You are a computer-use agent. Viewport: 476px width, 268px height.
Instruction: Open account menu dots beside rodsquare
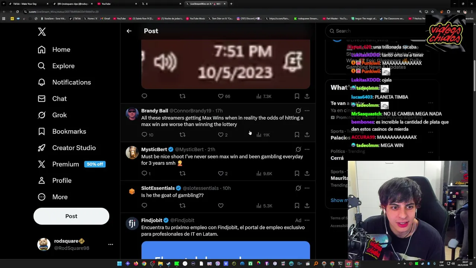pos(110,245)
